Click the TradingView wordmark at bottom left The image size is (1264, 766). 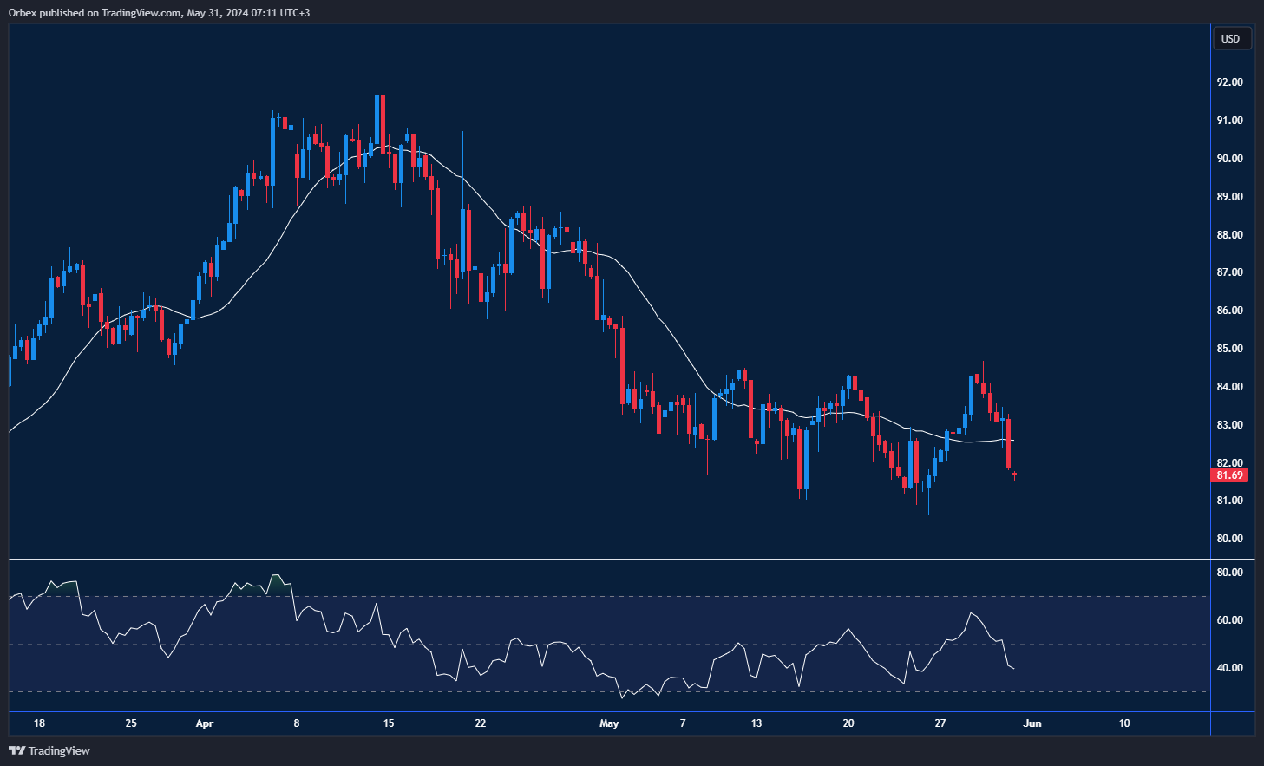[x=59, y=750]
